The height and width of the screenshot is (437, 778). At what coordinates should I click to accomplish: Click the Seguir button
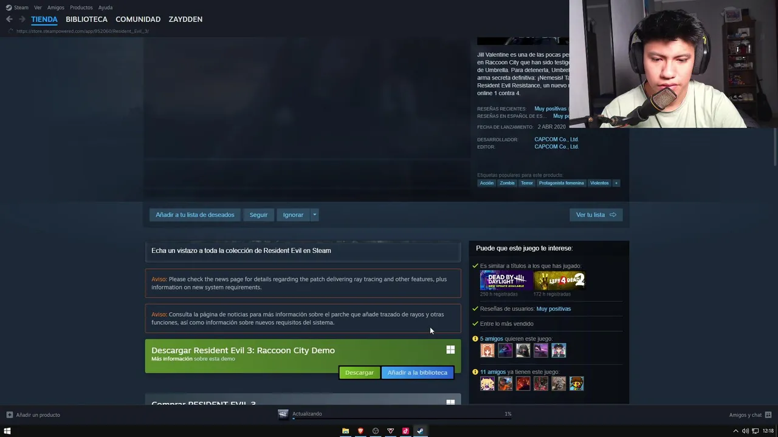click(x=258, y=215)
